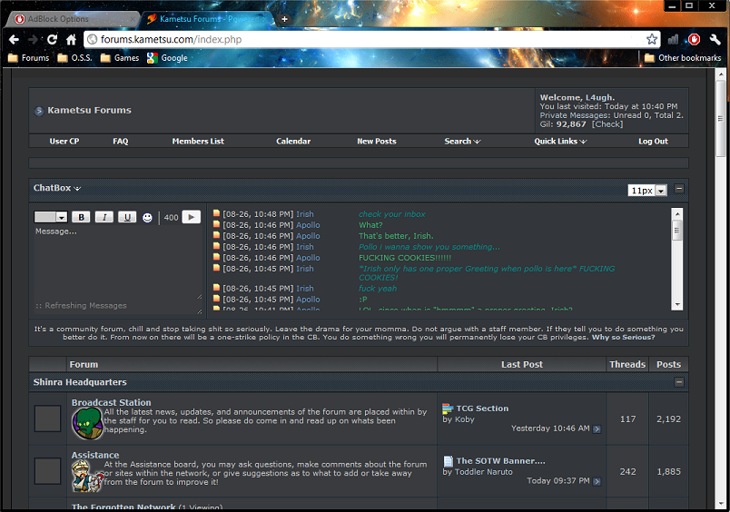The image size is (730, 512).
Task: Open User CP menu item
Action: [x=64, y=141]
